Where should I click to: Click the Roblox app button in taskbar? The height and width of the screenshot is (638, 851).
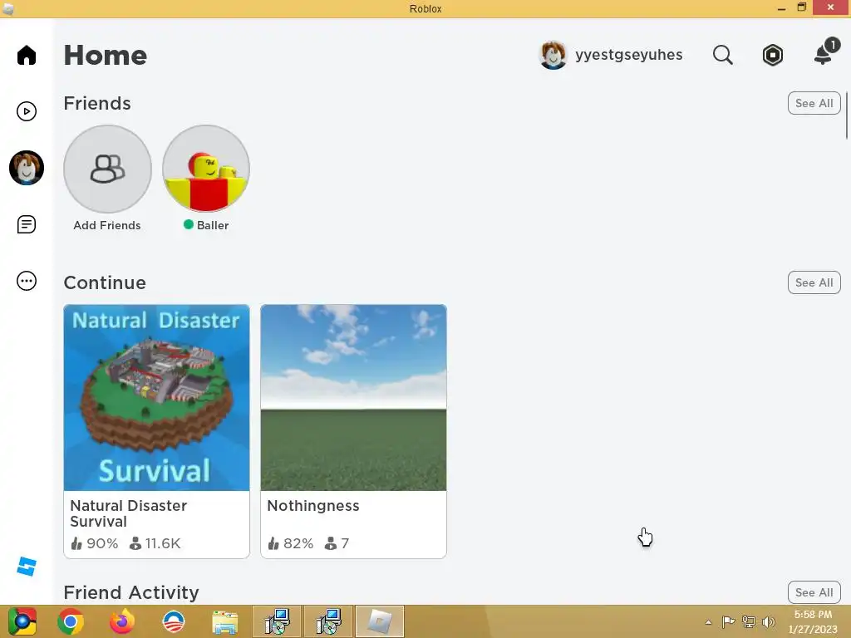tap(380, 621)
